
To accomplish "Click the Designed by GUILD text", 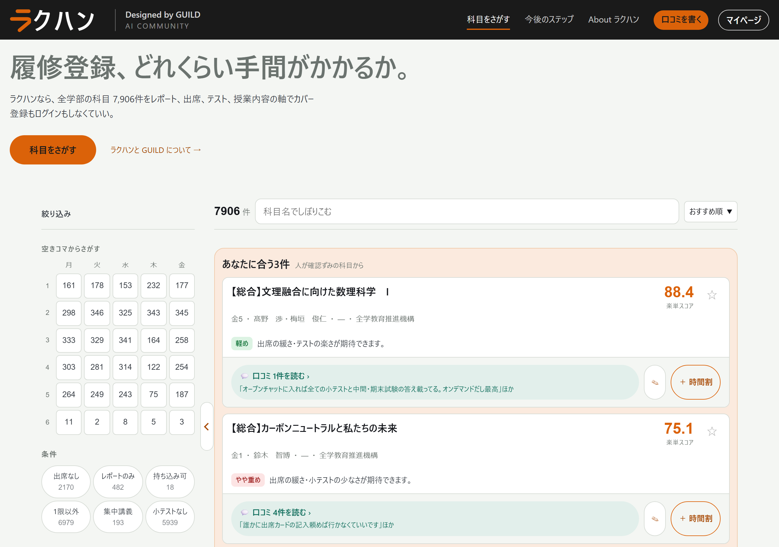I will (163, 15).
